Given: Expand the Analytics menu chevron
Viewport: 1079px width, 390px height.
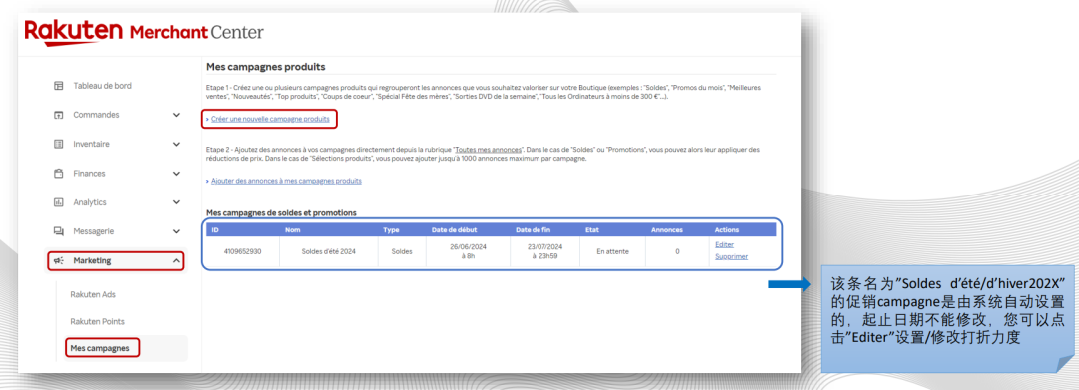Looking at the screenshot, I should [176, 202].
